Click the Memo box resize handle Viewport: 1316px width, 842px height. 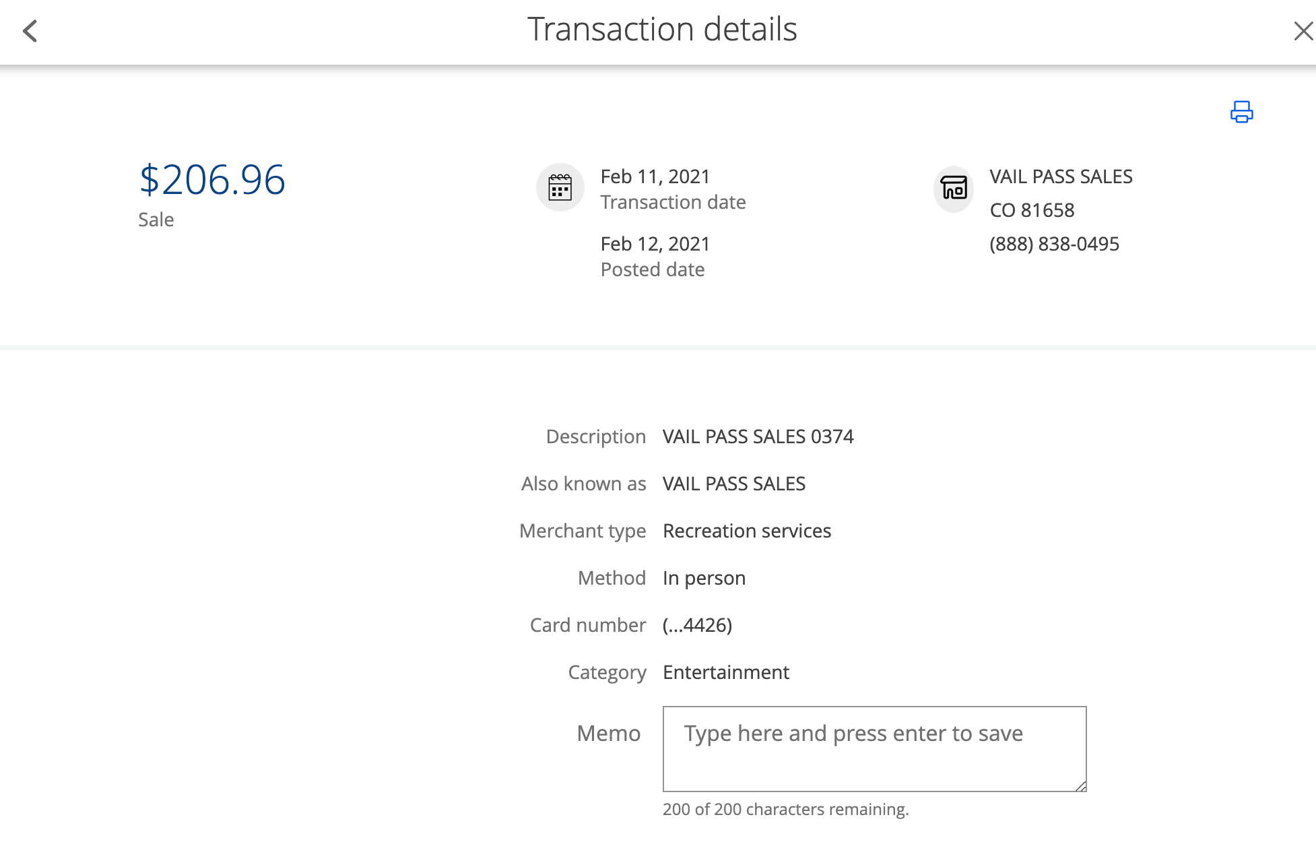(x=1080, y=786)
